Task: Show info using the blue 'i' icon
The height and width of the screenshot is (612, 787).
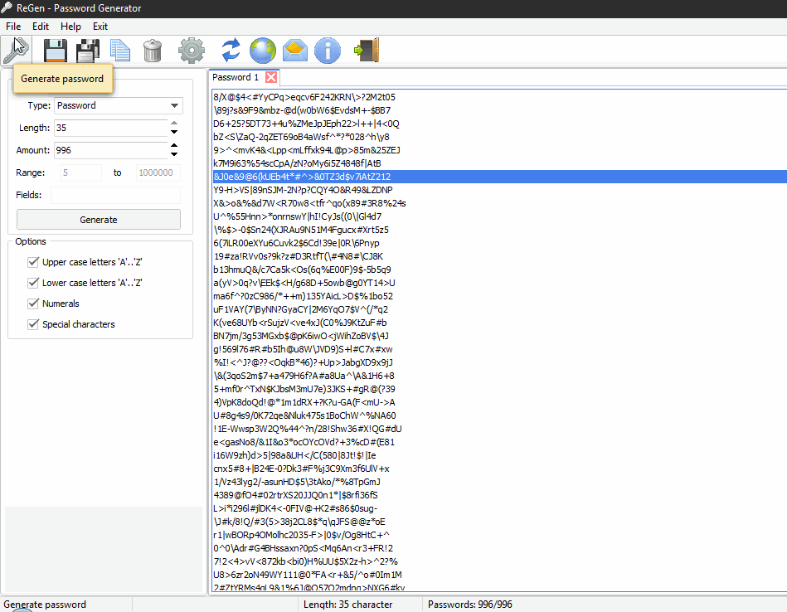Action: coord(328,51)
